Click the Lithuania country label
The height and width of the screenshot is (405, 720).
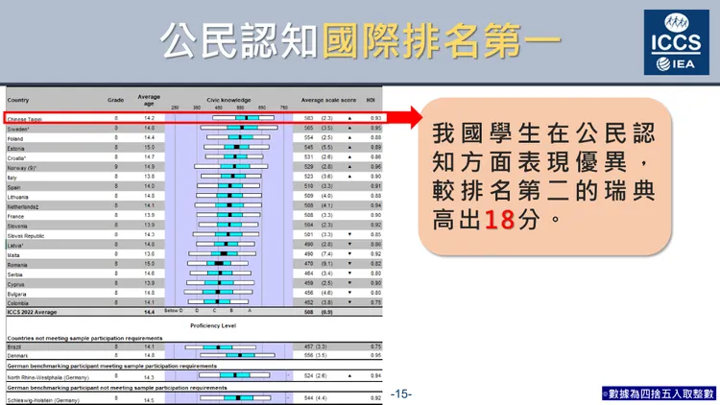coord(18,197)
